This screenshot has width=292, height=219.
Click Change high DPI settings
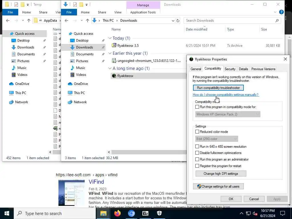[x=221, y=174]
